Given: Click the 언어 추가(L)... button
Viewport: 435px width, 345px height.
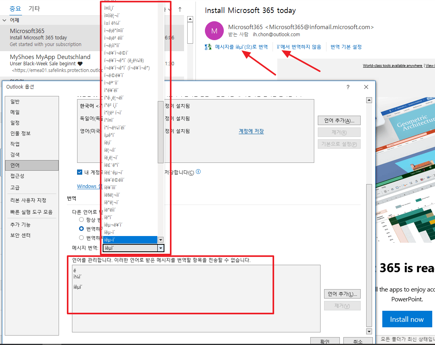Looking at the screenshot, I should 342,294.
